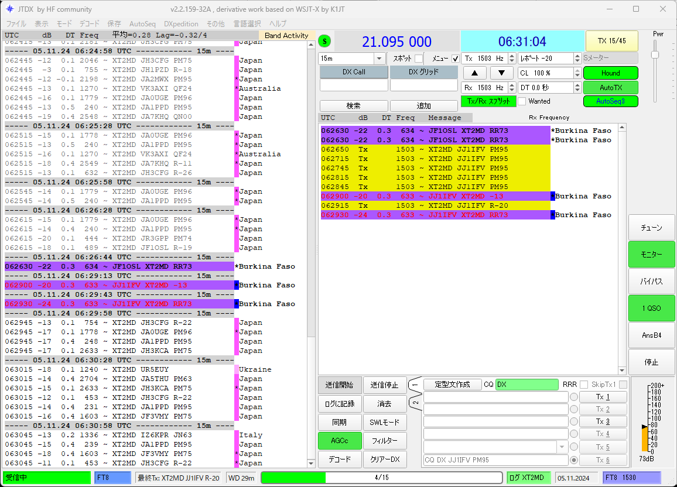Screen dimensions: 677x487
Task: Toggle the green Hound mode button
Action: point(610,73)
